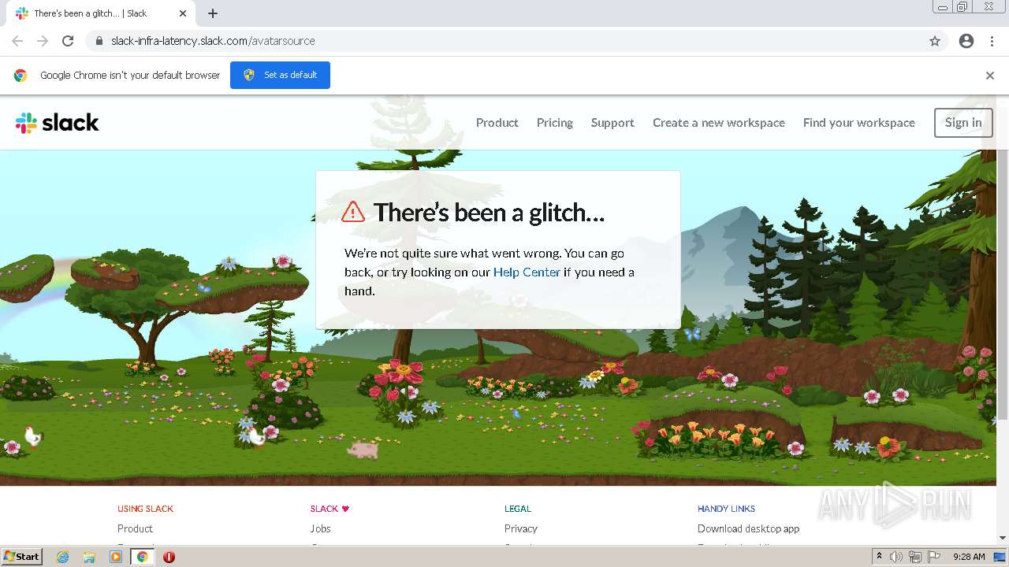Click Action Center flag in tray
This screenshot has width=1009, height=567.
click(934, 557)
